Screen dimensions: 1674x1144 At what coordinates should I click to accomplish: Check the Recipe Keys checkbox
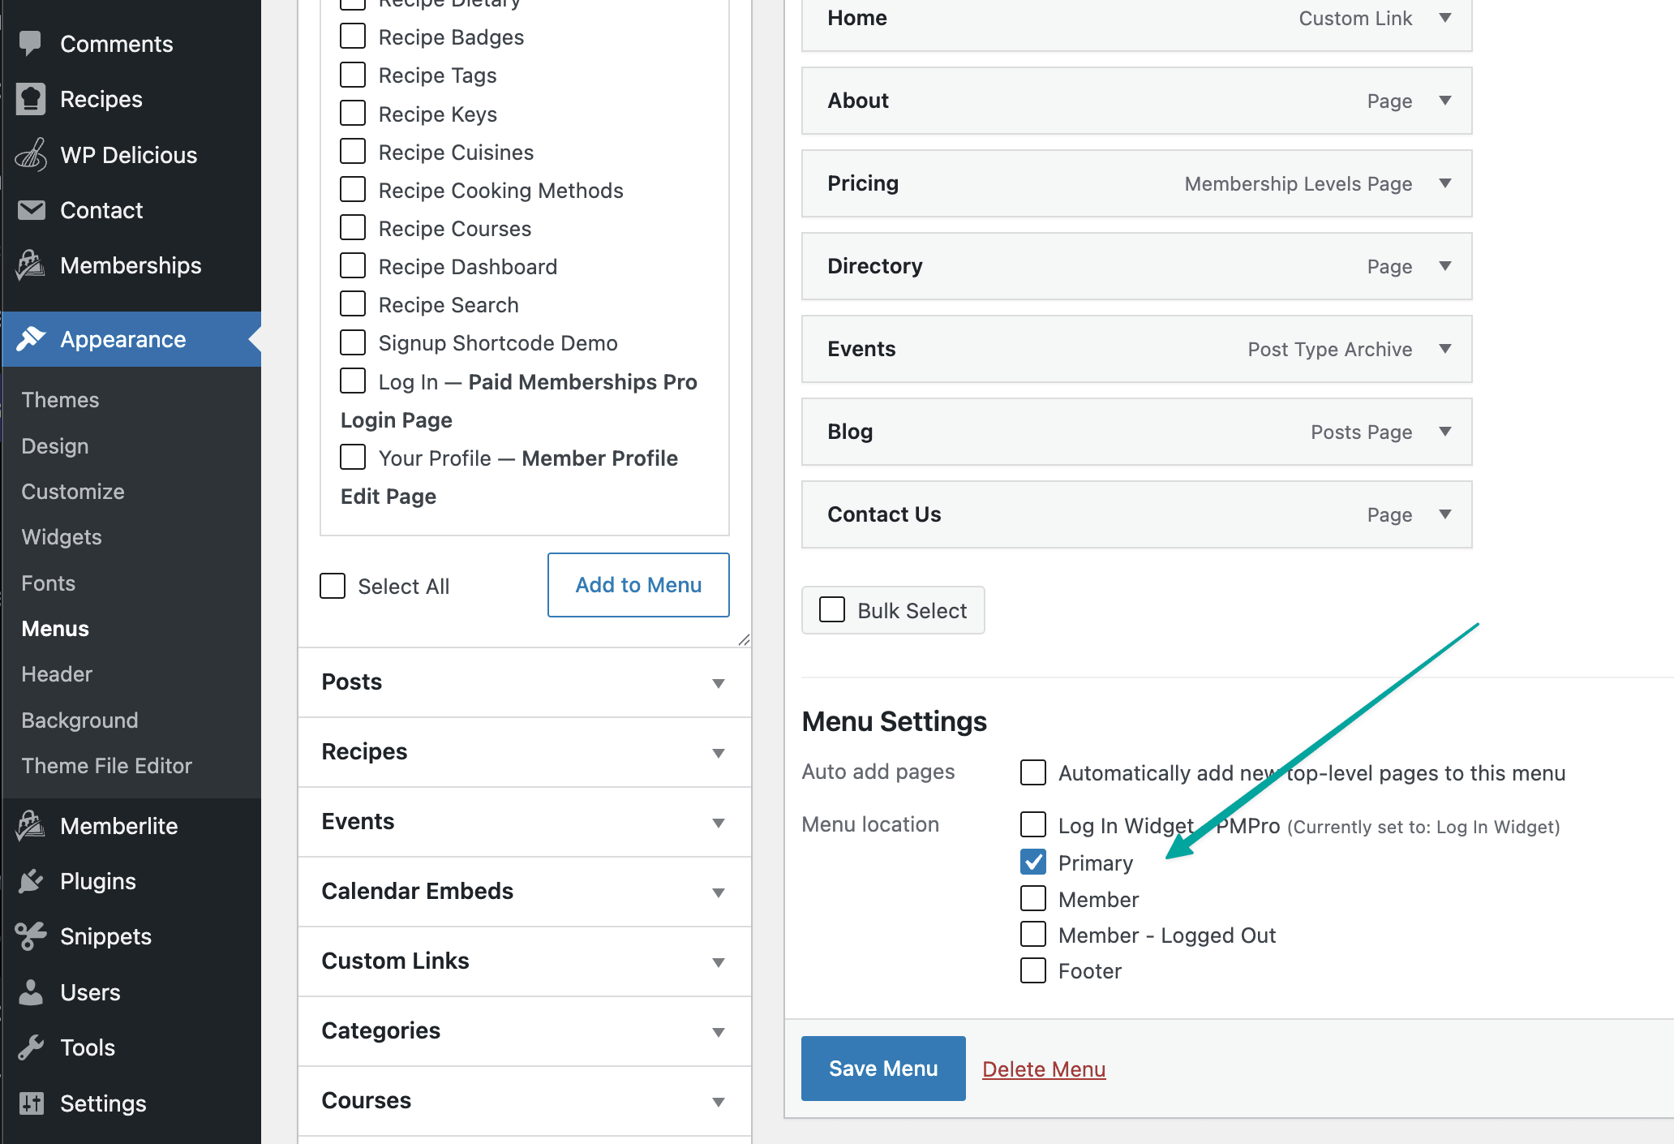pyautogui.click(x=353, y=113)
